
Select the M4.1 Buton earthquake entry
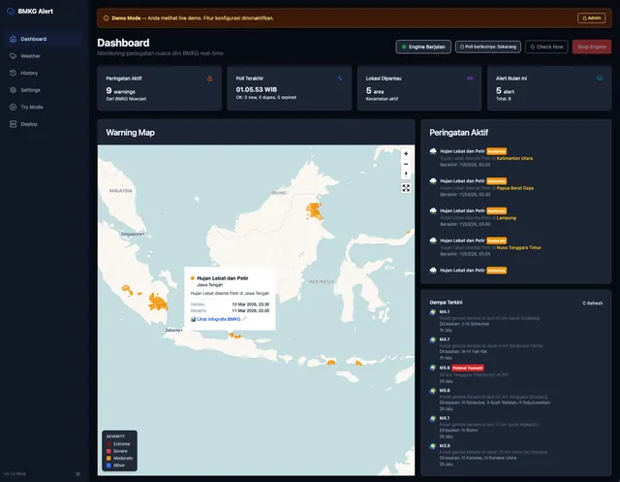pos(515,428)
